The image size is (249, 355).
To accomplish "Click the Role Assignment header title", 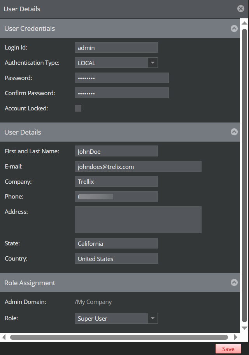I will pyautogui.click(x=30, y=283).
